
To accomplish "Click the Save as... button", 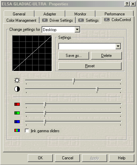I will tap(74, 56).
